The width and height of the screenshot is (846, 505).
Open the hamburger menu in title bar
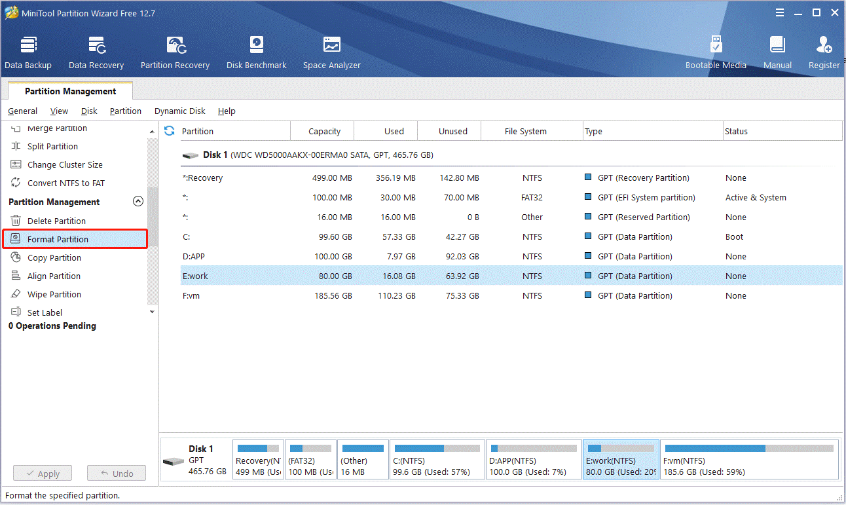pyautogui.click(x=780, y=12)
